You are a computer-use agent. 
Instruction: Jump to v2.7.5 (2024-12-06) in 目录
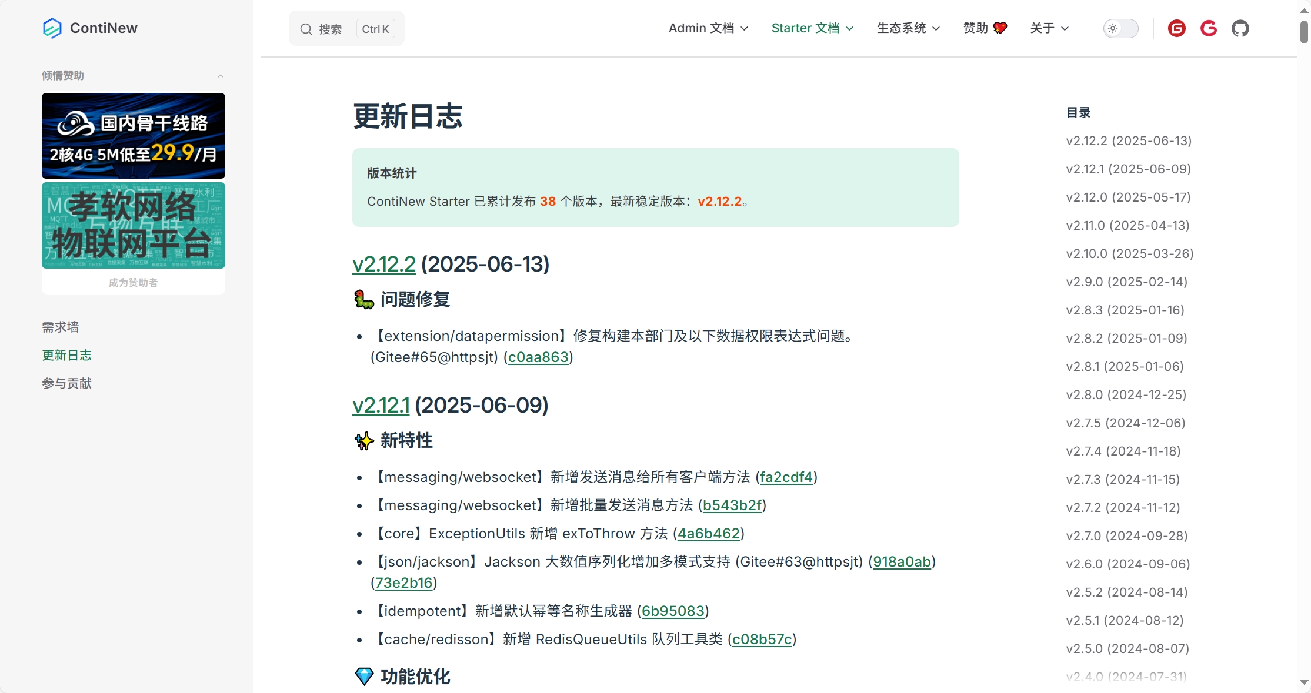(x=1126, y=423)
